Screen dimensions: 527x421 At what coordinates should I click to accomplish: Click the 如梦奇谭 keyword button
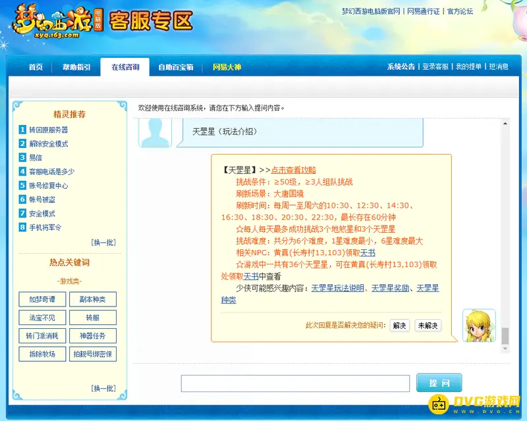pyautogui.click(x=42, y=299)
